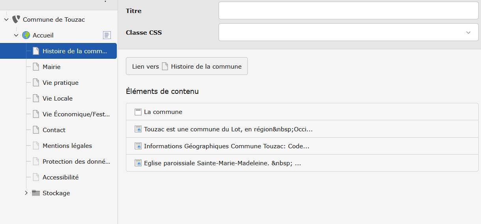Viewport: 481px width, 224px height.
Task: Select the Accessibilité page
Action: tap(60, 177)
